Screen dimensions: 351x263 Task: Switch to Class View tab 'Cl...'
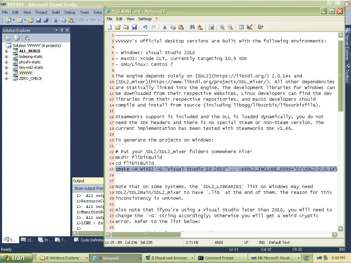27,240
